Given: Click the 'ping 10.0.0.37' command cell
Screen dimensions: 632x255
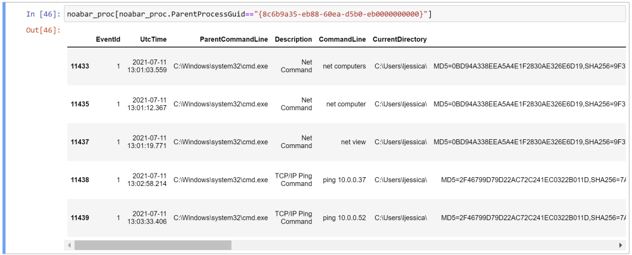Looking at the screenshot, I should tap(344, 180).
